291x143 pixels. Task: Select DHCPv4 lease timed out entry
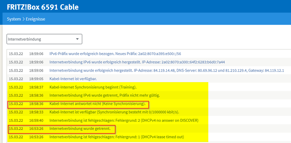(149, 137)
